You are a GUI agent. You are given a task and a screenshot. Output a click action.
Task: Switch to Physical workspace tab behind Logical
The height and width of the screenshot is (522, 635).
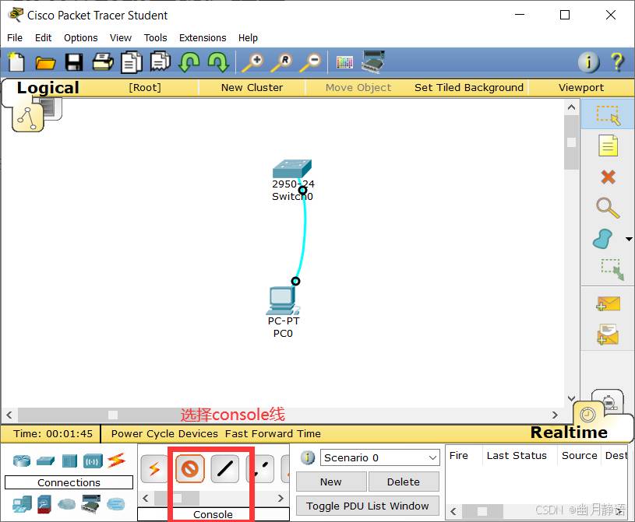(x=51, y=108)
